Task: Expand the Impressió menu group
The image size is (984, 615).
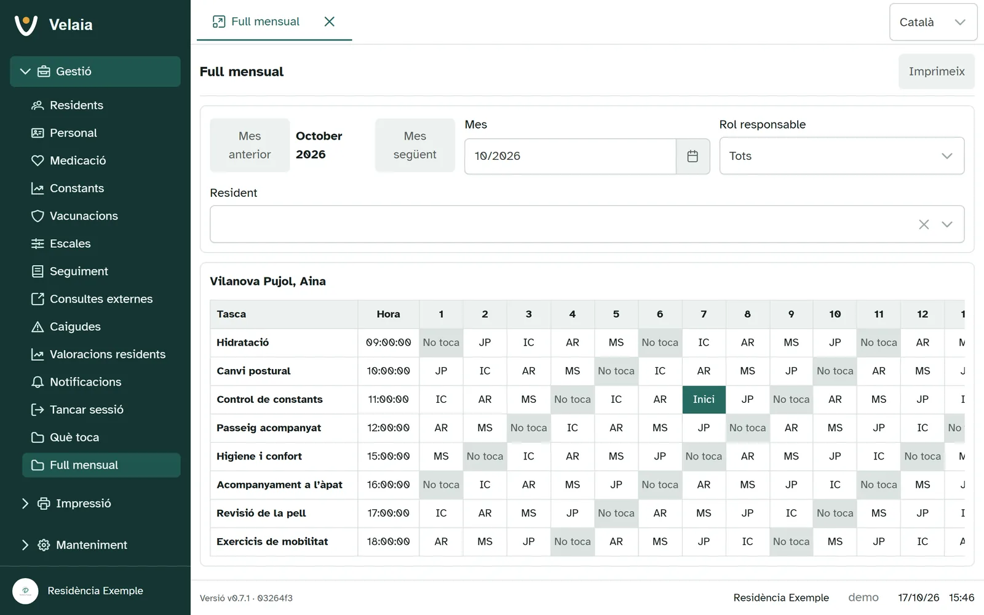Action: click(x=95, y=504)
